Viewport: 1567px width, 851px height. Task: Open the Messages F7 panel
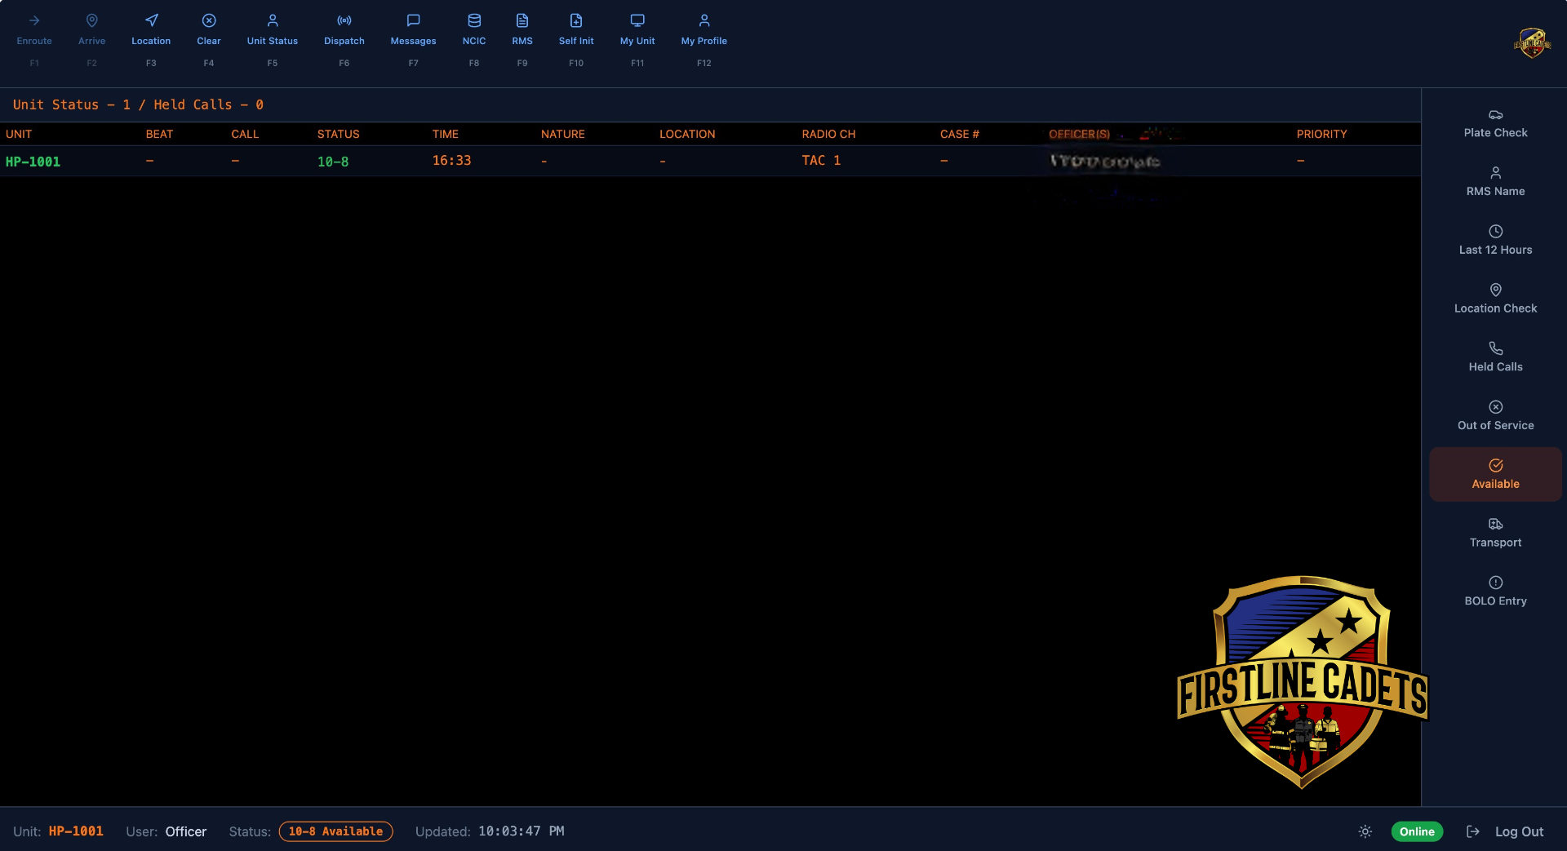[414, 40]
